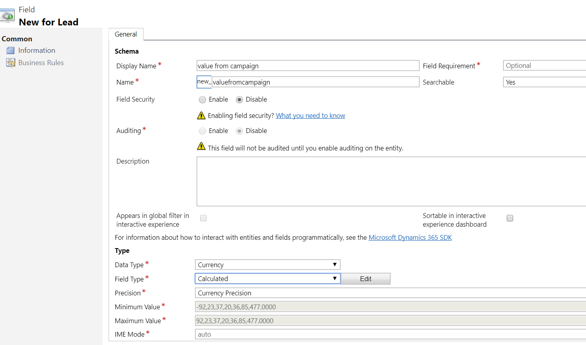
Task: Follow the Microsoft Dynamics 365 SDK link
Action: 410,237
